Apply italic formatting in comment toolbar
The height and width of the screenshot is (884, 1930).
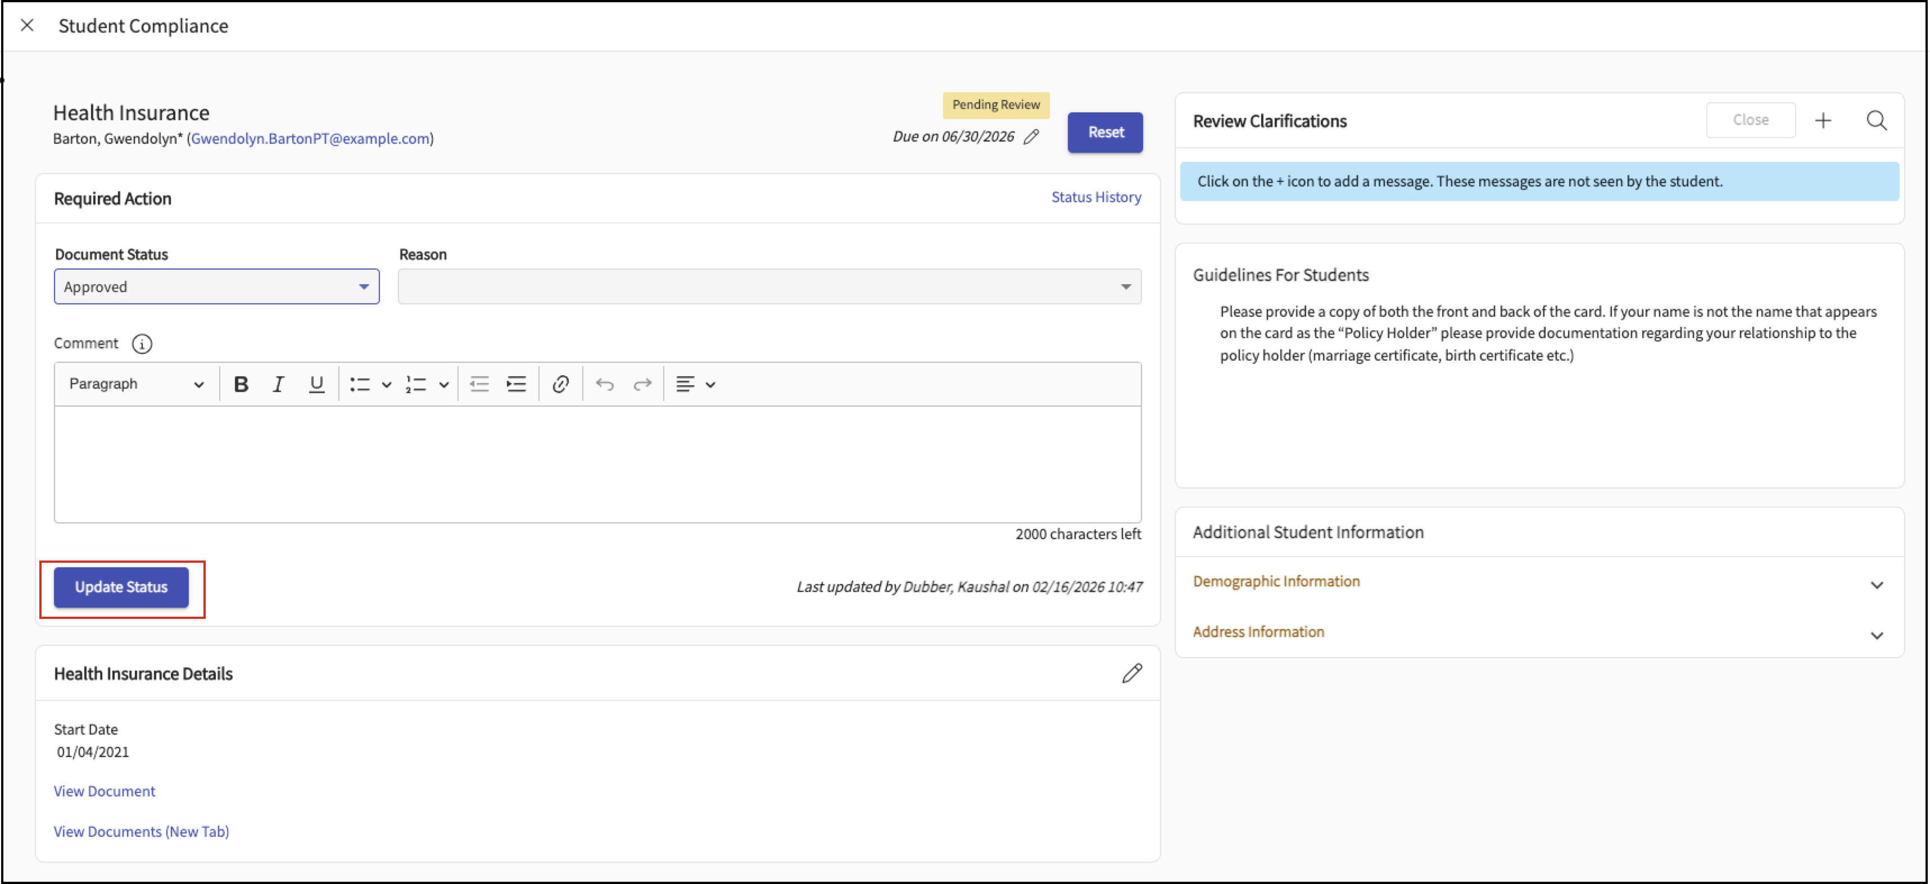click(x=278, y=384)
